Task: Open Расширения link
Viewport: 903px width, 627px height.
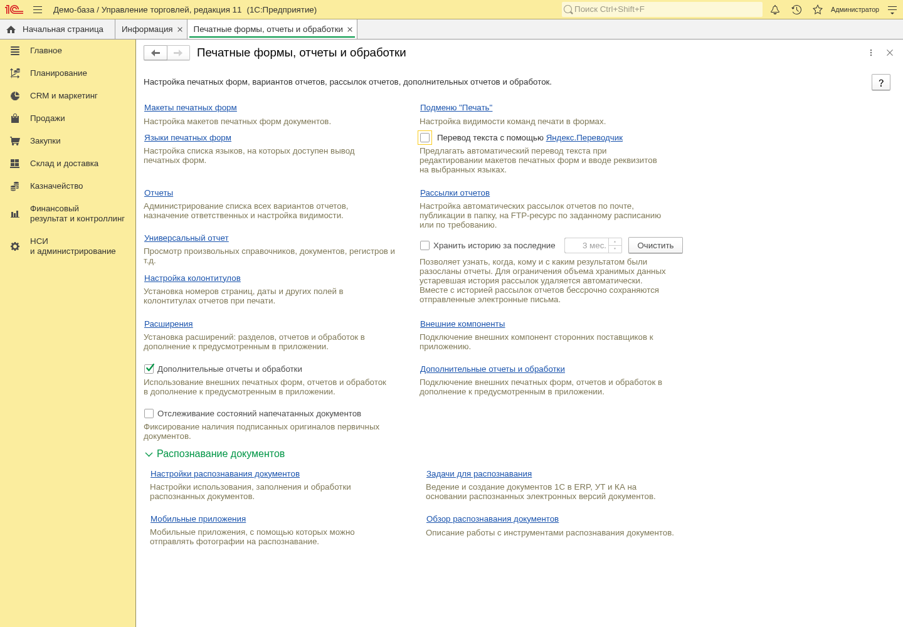Action: pos(169,324)
